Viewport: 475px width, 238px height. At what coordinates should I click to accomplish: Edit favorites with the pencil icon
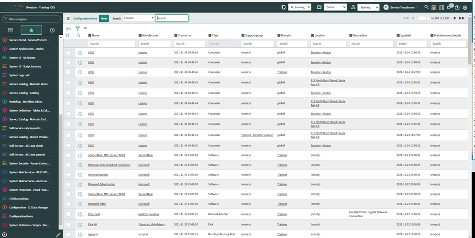pyautogui.click(x=58, y=234)
